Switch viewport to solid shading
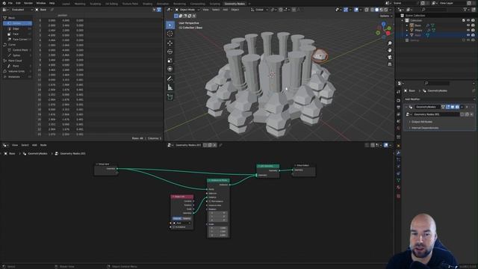The height and width of the screenshot is (269, 478). (x=376, y=10)
